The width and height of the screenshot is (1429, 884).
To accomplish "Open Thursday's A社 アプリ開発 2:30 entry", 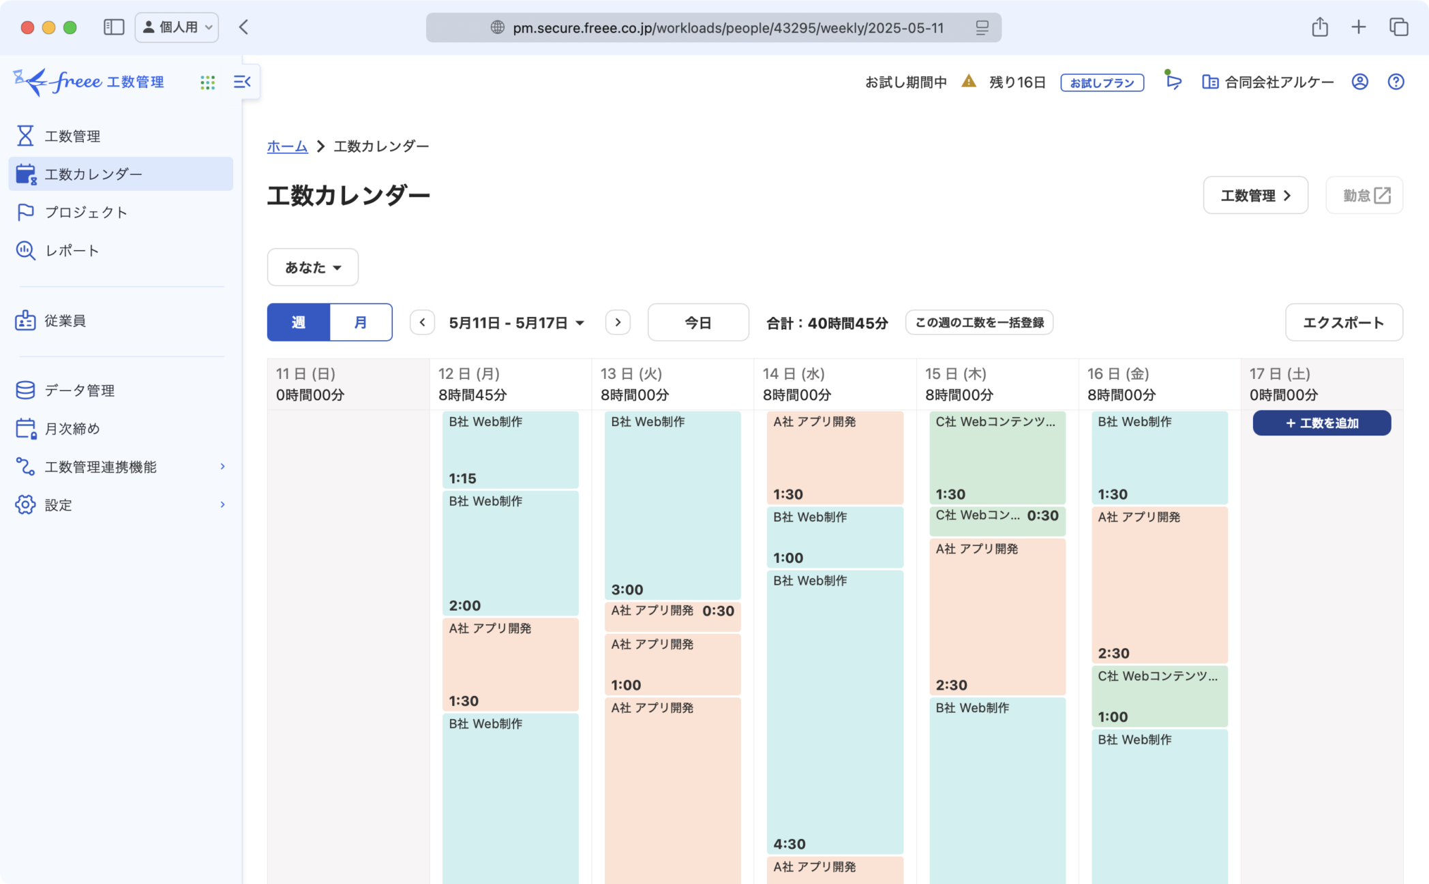I will click(997, 617).
